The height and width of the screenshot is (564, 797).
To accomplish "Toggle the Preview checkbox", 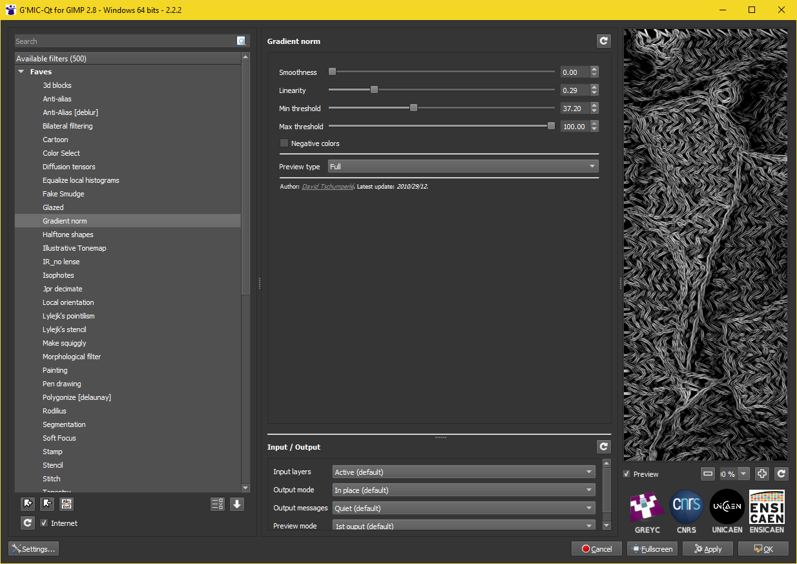I will (627, 474).
